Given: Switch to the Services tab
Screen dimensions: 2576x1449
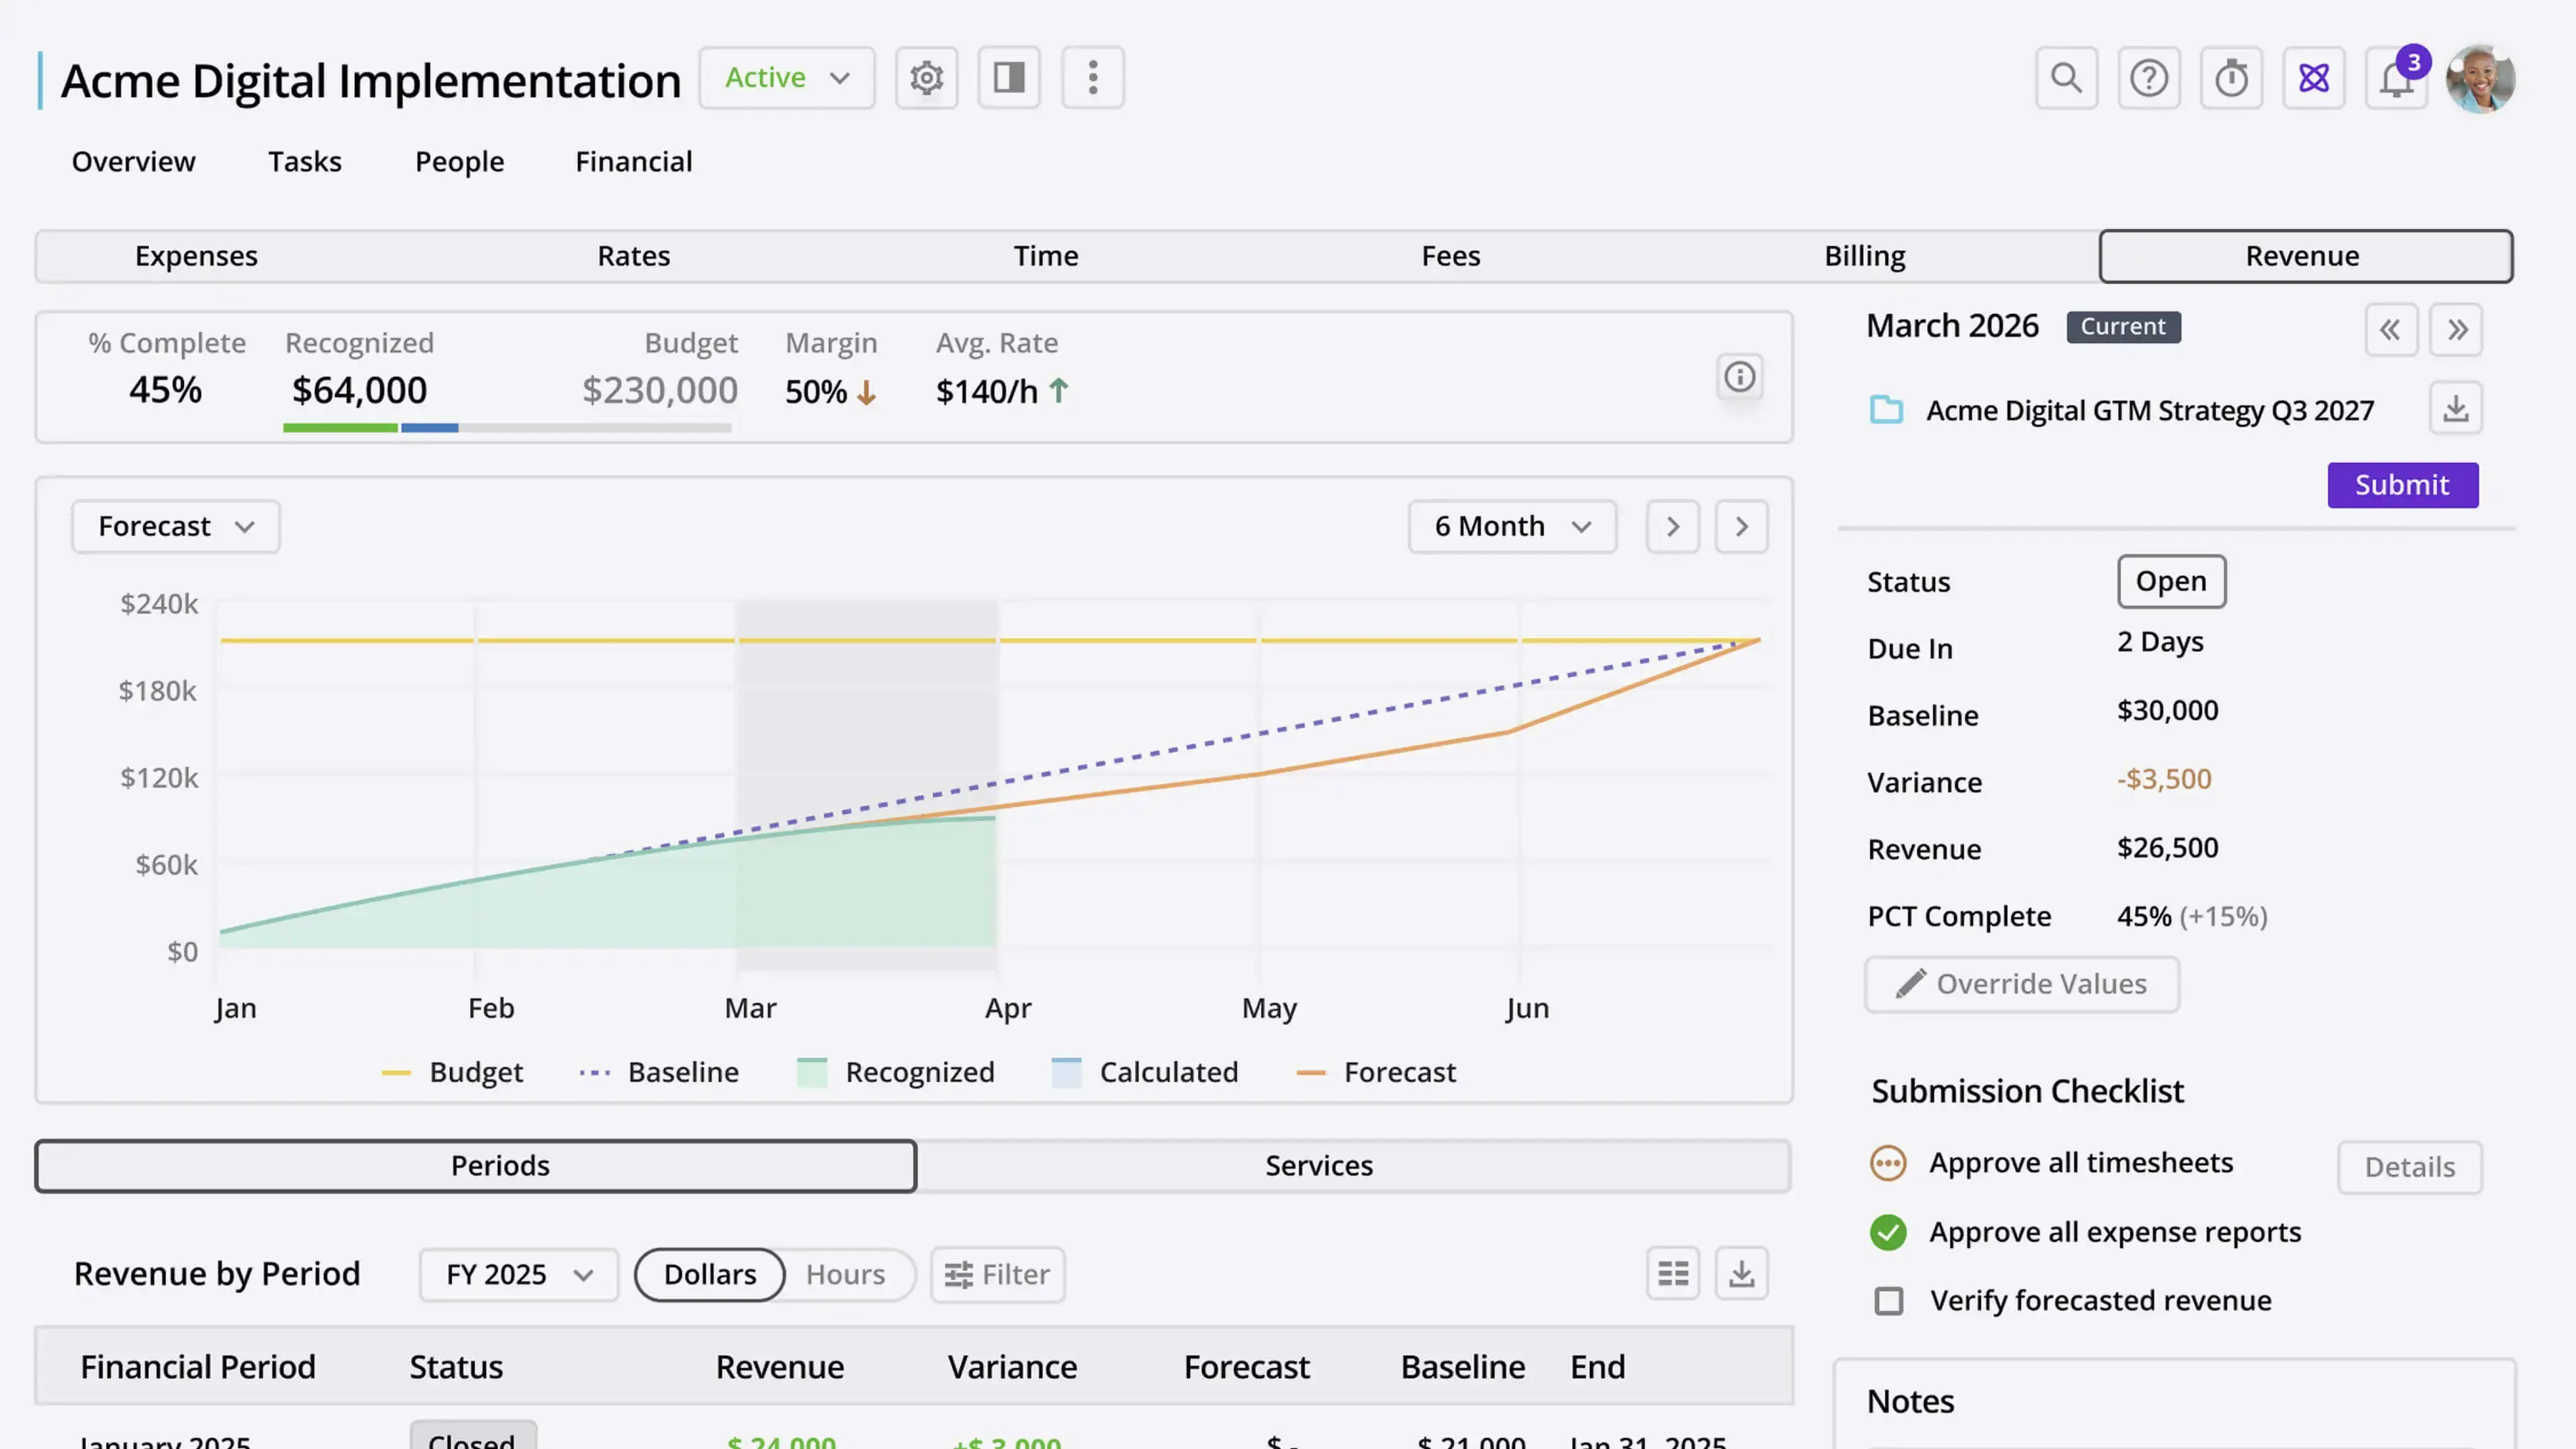Looking at the screenshot, I should coord(1318,1166).
